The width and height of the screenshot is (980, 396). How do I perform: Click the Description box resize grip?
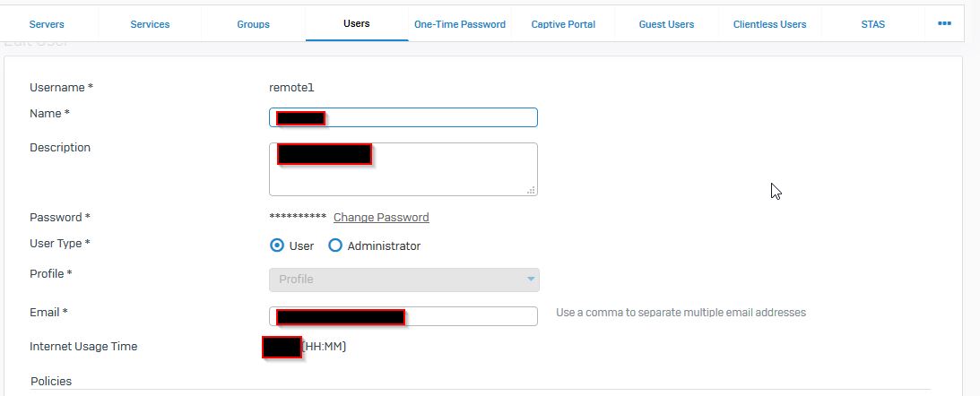click(532, 191)
